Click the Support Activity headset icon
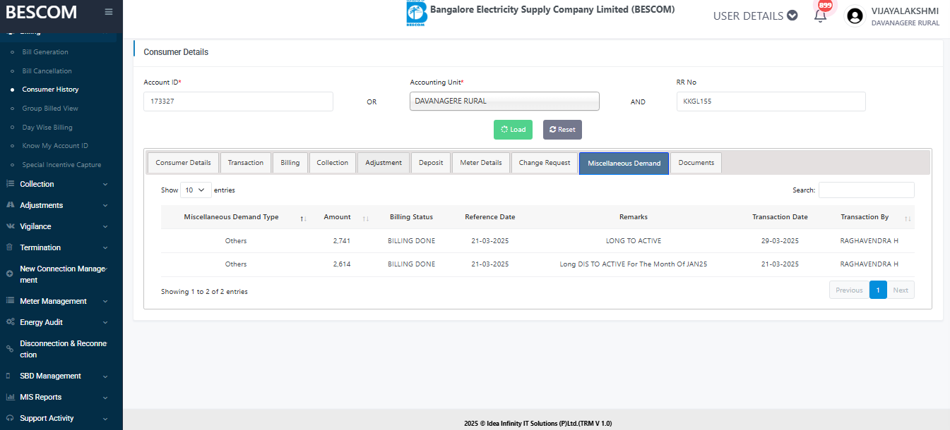 coord(10,418)
